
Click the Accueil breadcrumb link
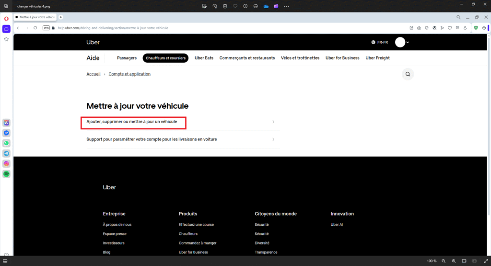pos(94,74)
